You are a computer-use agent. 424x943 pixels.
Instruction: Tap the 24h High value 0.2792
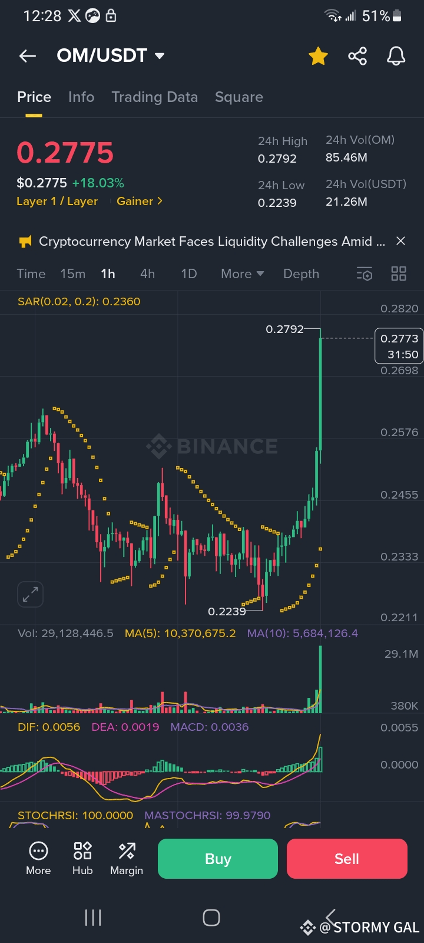(x=277, y=159)
